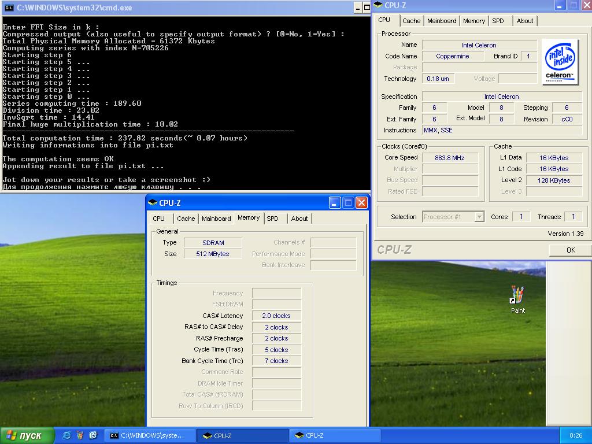
Task: Click OK button in CPU-Z processor window
Action: [571, 250]
